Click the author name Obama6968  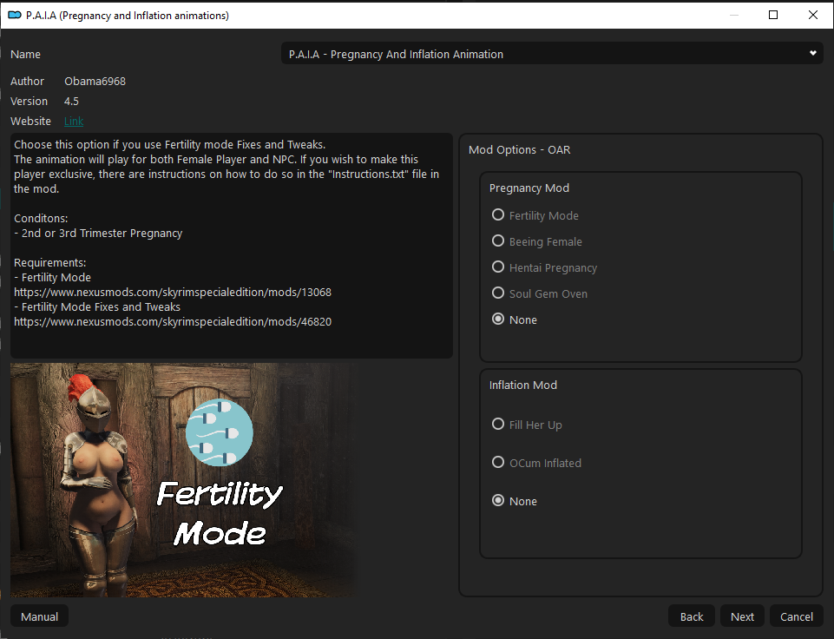[x=95, y=82]
